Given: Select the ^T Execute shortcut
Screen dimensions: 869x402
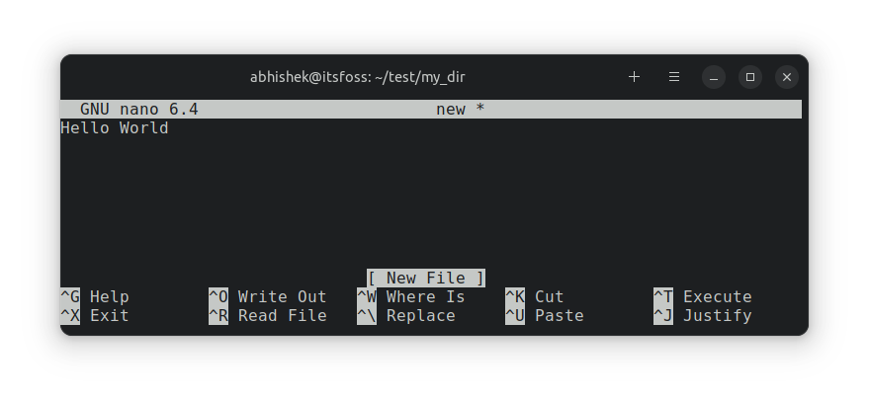Looking at the screenshot, I should (702, 296).
